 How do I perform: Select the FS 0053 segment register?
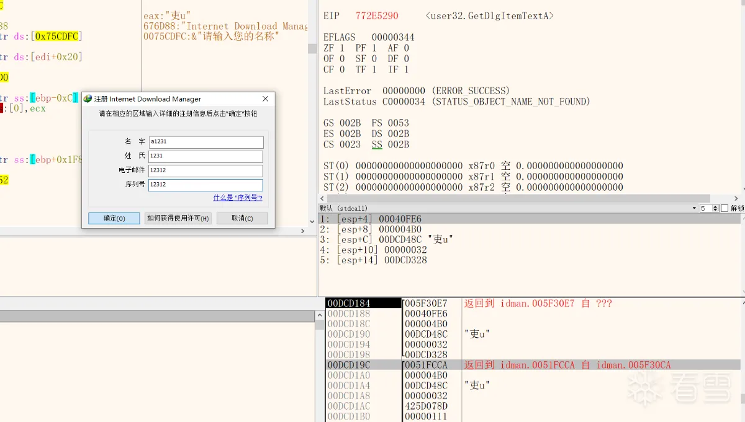391,123
